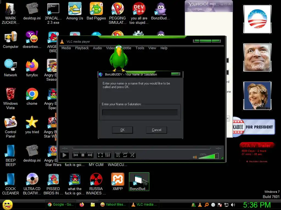The width and height of the screenshot is (281, 210).
Task: Click the 5:36 PM taskbar clock
Action: (257, 205)
